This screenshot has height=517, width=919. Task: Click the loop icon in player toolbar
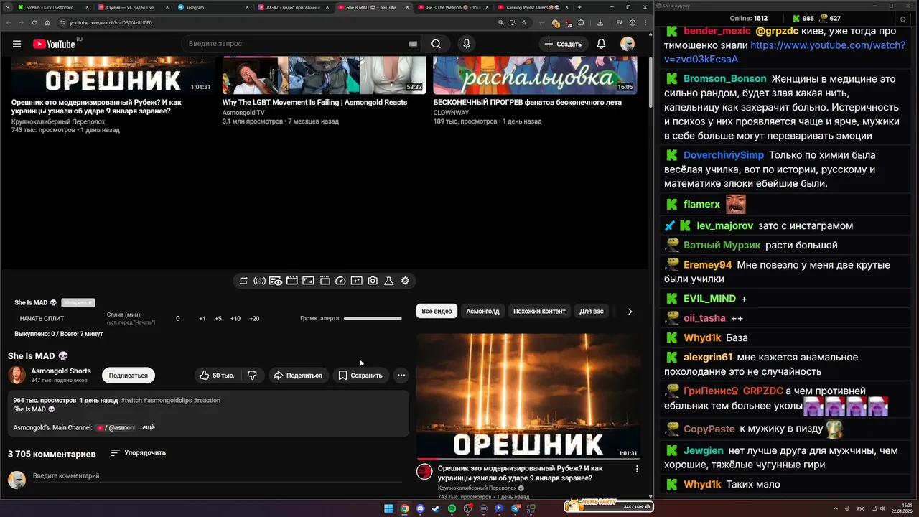coord(243,281)
